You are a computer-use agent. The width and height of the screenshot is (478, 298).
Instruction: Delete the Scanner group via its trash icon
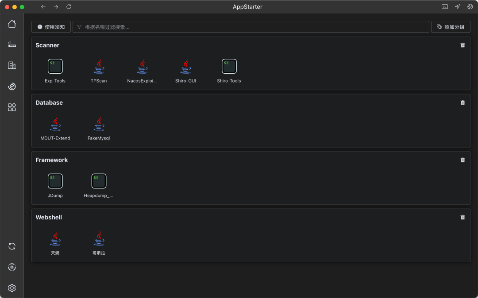pos(463,45)
